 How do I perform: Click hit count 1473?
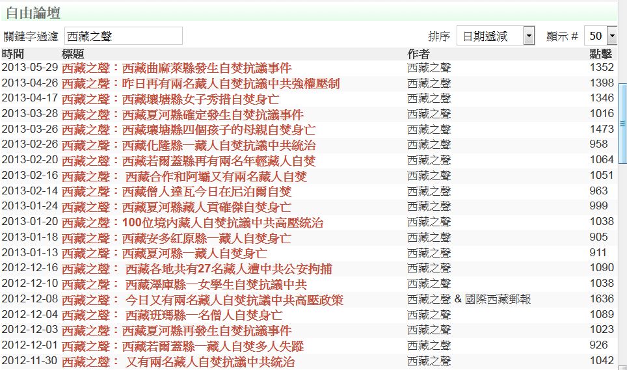click(602, 129)
